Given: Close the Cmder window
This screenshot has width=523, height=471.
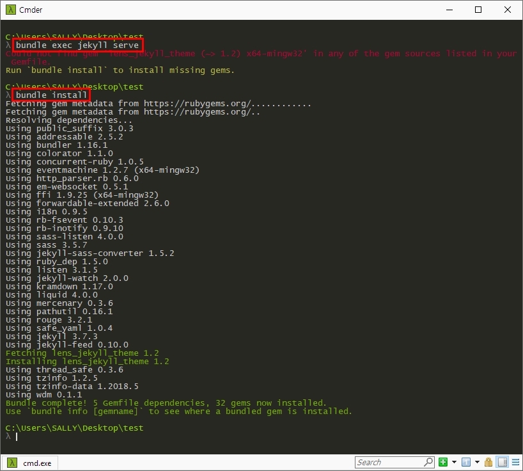Looking at the screenshot, I should pyautogui.click(x=508, y=10).
